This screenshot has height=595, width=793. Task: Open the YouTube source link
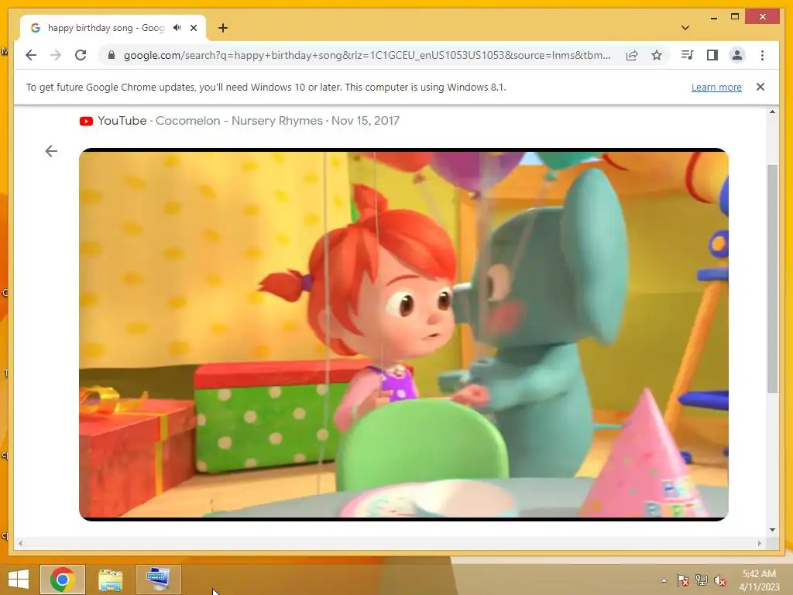pos(122,120)
